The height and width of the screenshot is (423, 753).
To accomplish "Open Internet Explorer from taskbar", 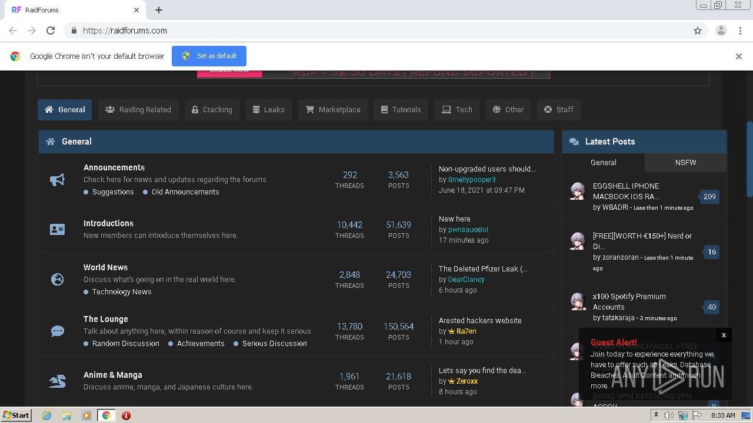I will click(x=46, y=415).
